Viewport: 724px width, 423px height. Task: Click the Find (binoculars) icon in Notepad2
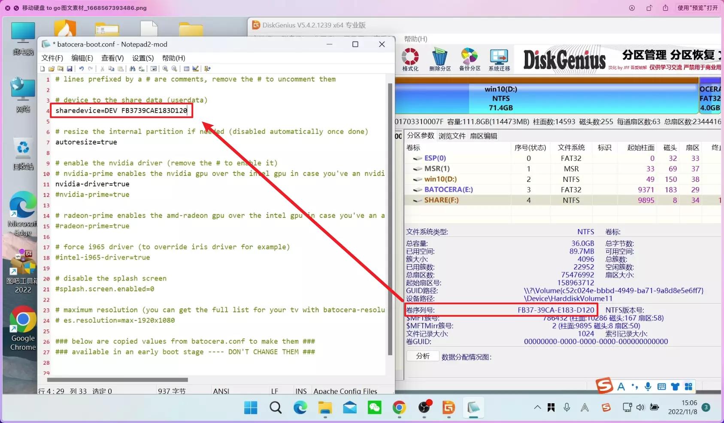pyautogui.click(x=133, y=69)
